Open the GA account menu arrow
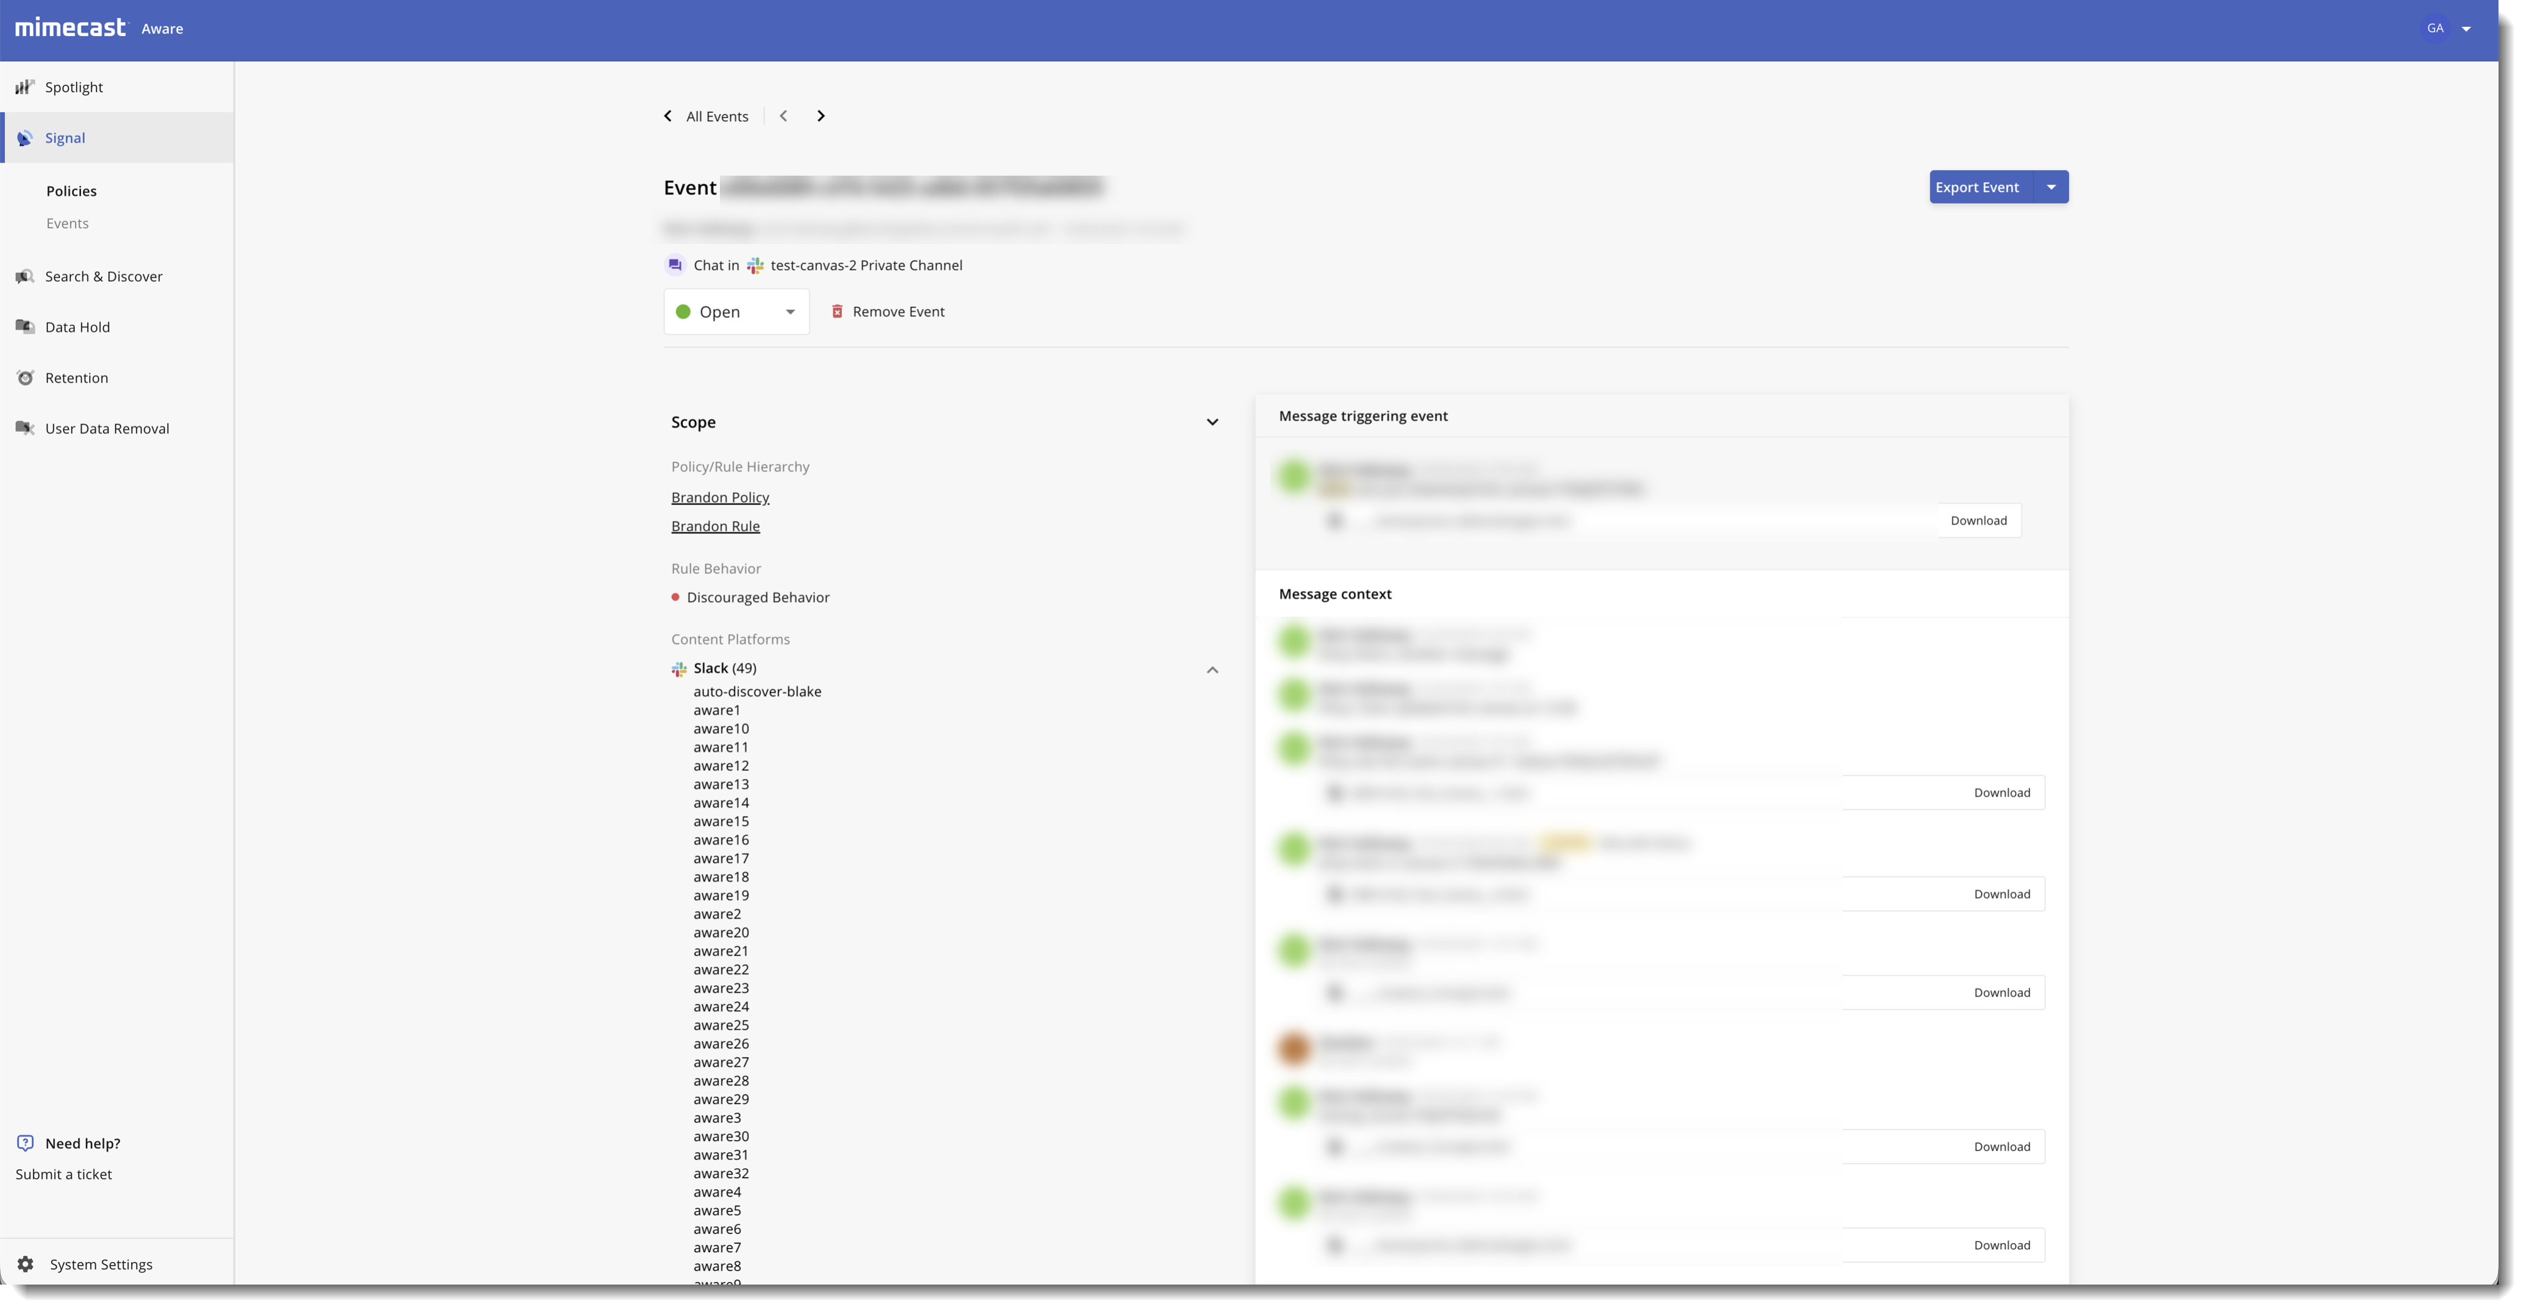 click(x=2466, y=29)
